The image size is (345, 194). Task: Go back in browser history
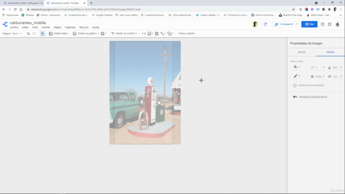coord(4,9)
